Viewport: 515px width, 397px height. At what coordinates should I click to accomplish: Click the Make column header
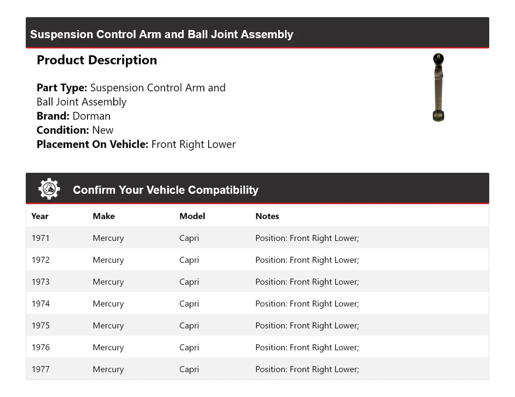pyautogui.click(x=104, y=216)
